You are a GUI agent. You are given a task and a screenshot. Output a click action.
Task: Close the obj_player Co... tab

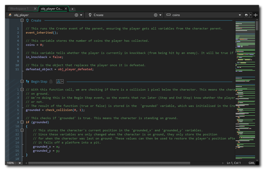pos(66,9)
